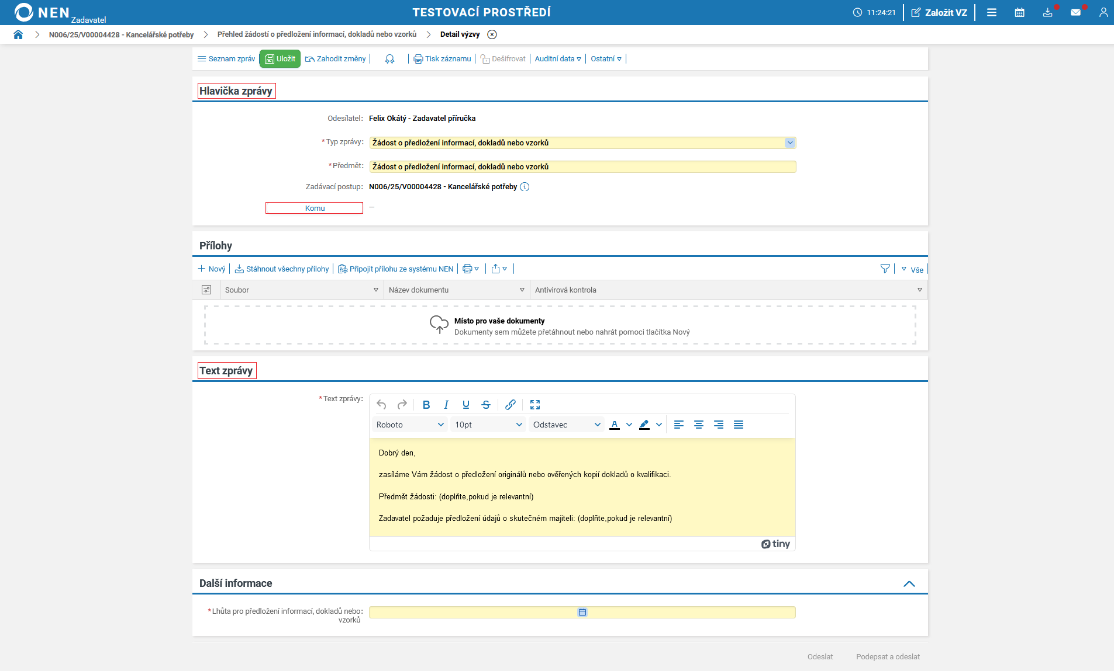Center-align the message text
This screenshot has height=671, width=1114.
[x=699, y=425]
